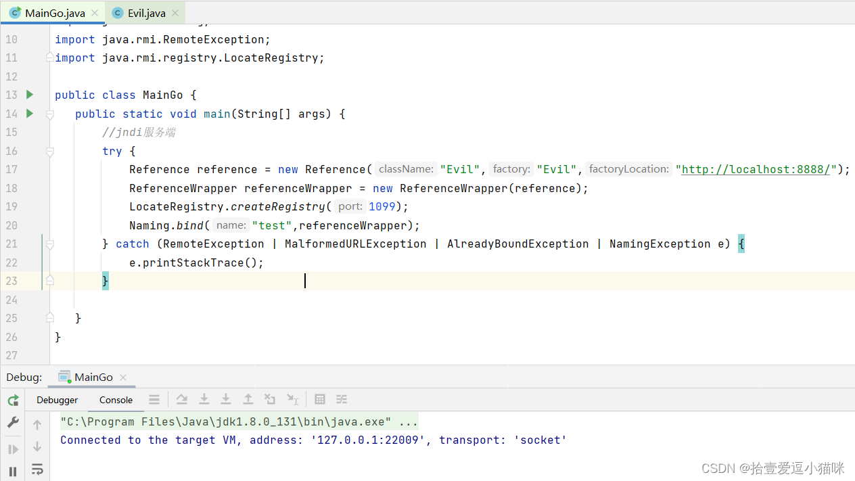The width and height of the screenshot is (855, 481).
Task: Collapse the catch block fold marker
Action: pyautogui.click(x=49, y=244)
